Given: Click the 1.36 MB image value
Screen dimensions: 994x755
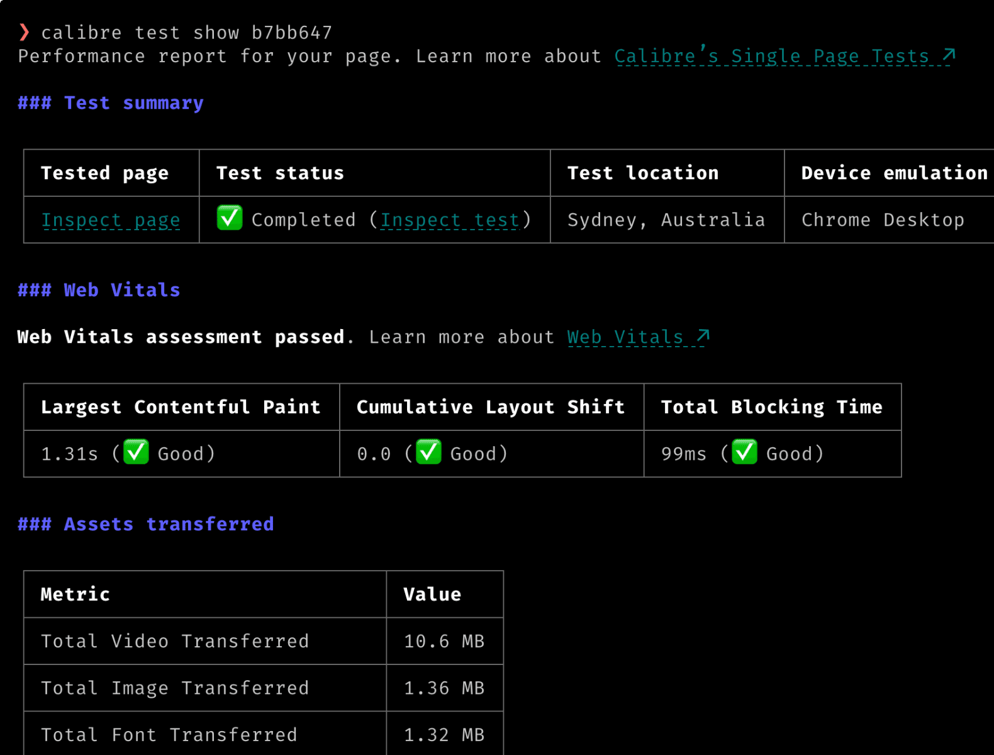Looking at the screenshot, I should coord(444,688).
